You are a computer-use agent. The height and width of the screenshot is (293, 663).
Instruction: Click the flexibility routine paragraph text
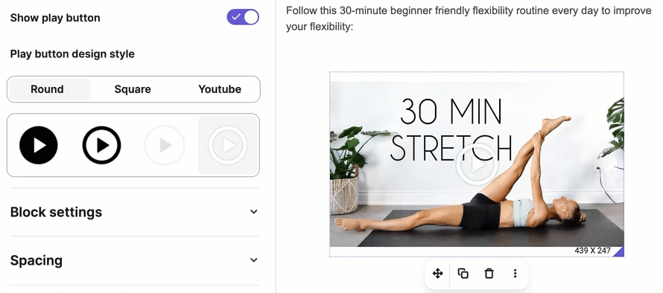point(469,19)
